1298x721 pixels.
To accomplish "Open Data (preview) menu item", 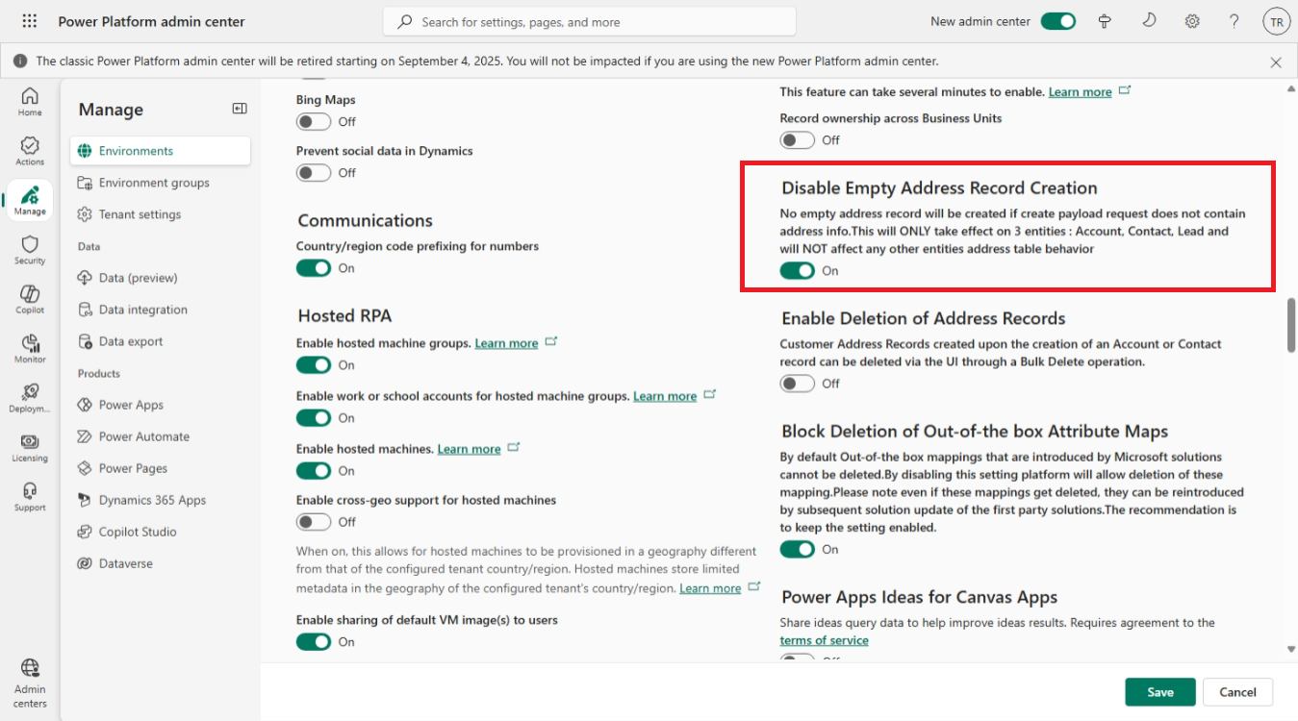I will coord(160,278).
